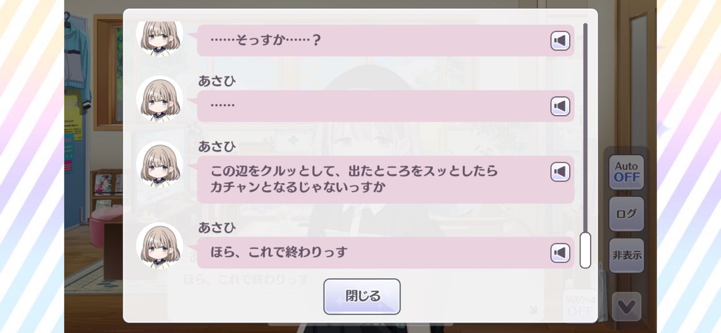Collapse the side menu with the down chevron
Screen dimensions: 721x333
point(626,307)
